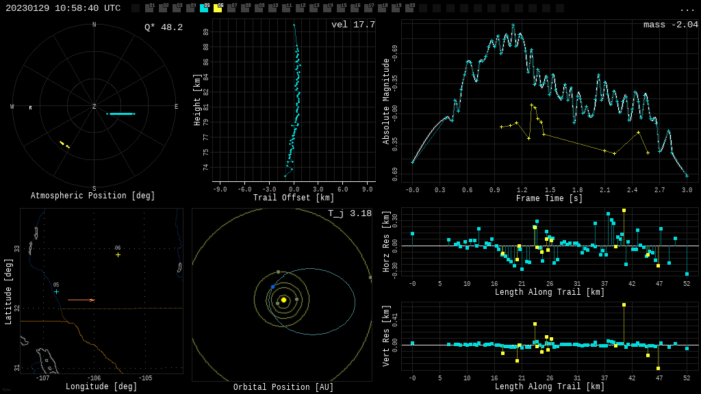Click the E compass letter on polar plot
701x394 pixels.
pyautogui.click(x=176, y=106)
